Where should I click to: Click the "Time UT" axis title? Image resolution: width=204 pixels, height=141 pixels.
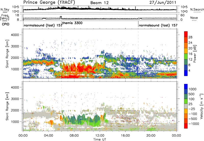[100, 139]
